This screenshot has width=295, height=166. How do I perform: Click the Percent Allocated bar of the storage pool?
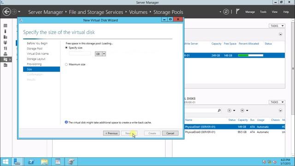(x=250, y=55)
